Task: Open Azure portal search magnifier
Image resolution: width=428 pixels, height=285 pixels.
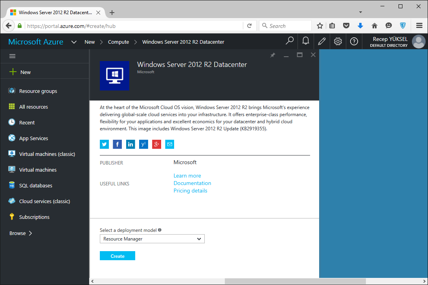Action: pyautogui.click(x=289, y=41)
